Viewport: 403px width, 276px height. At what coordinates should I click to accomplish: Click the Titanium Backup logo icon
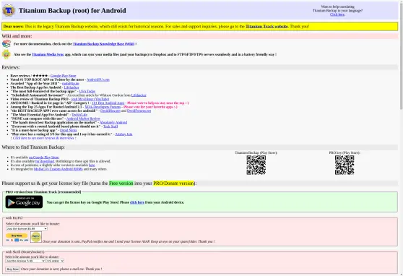[9, 11]
